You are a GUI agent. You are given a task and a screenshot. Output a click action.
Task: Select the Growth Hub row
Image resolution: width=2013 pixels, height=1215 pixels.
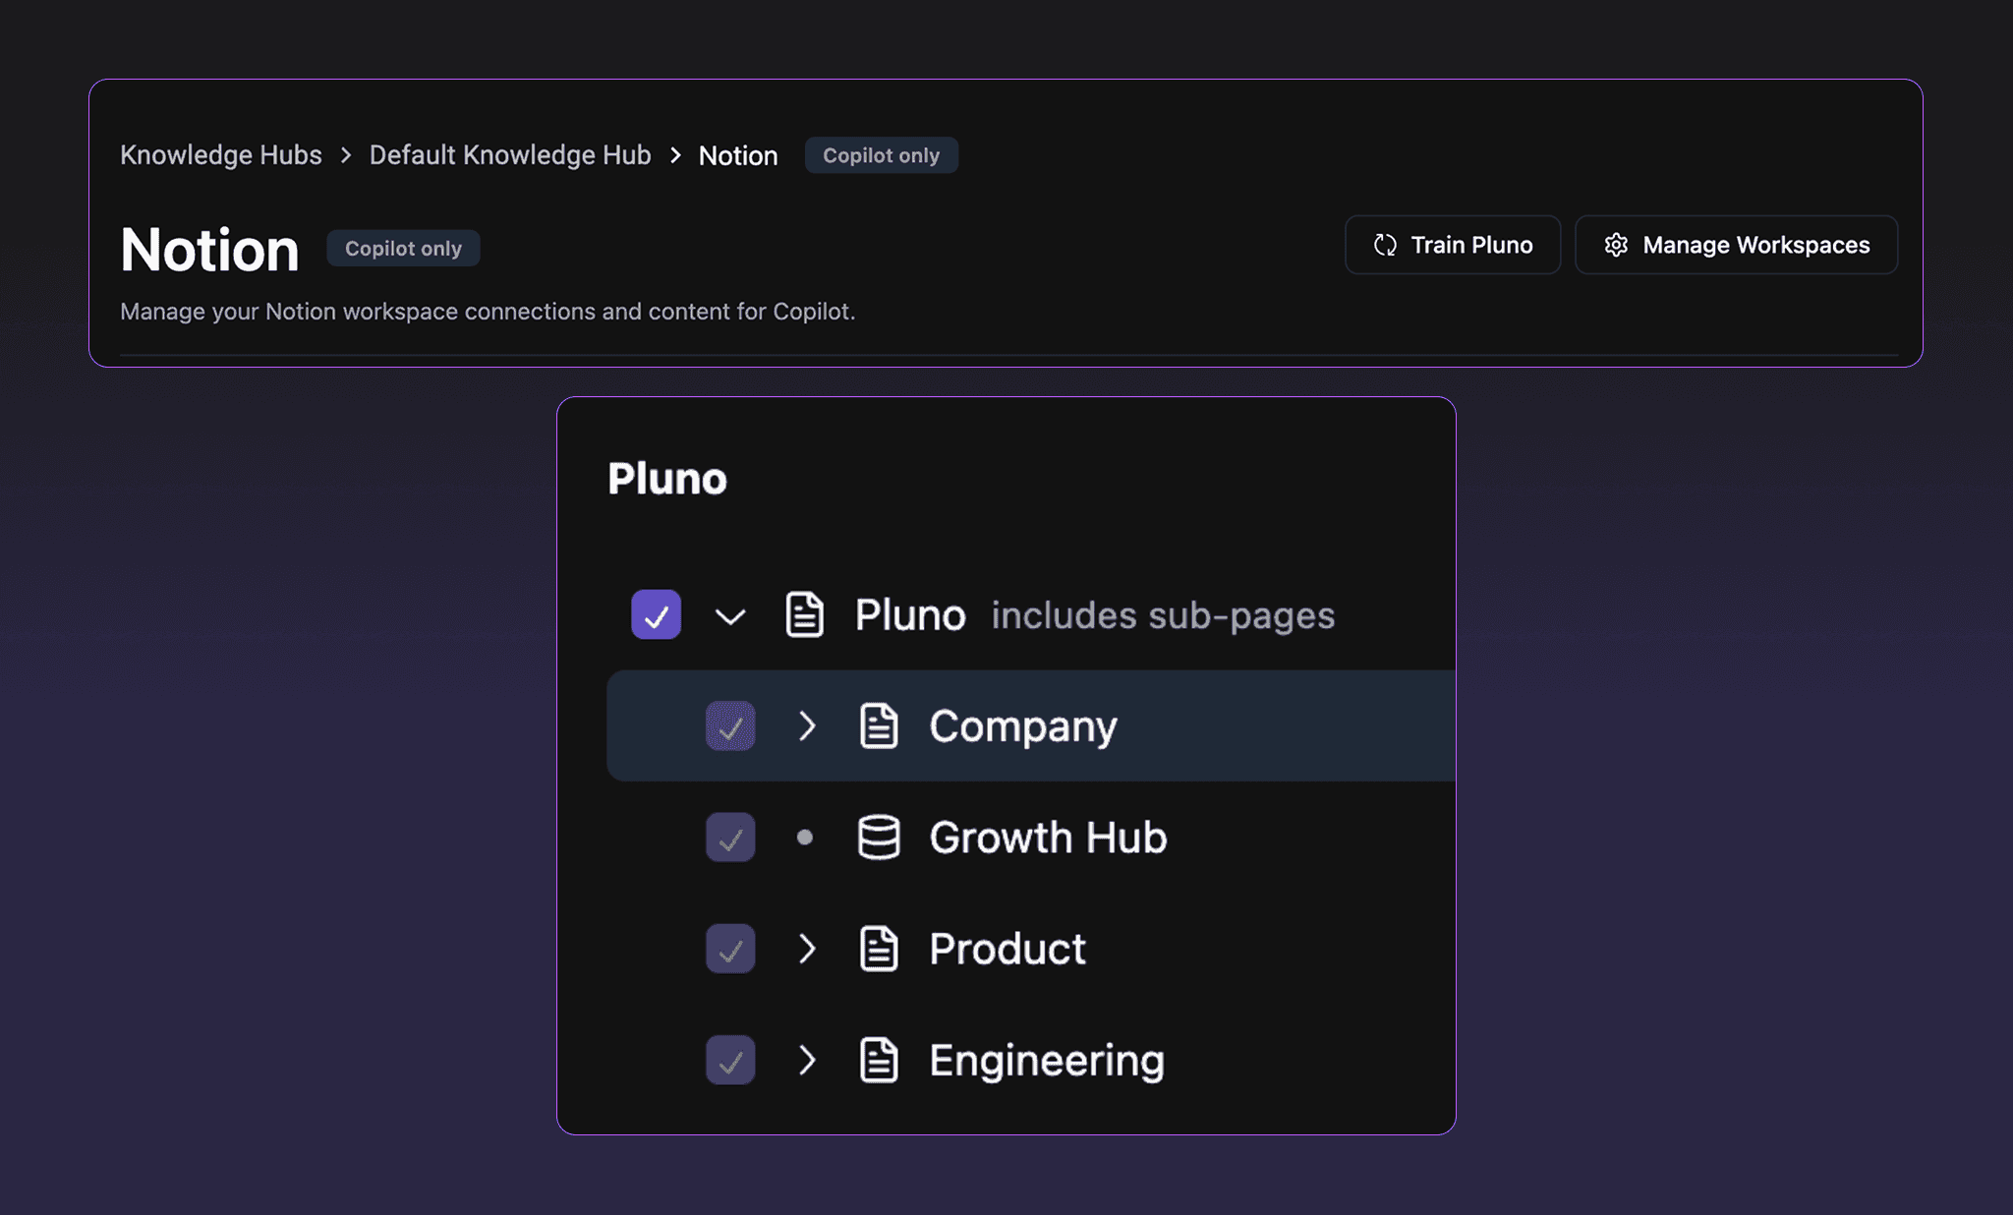tap(1048, 838)
